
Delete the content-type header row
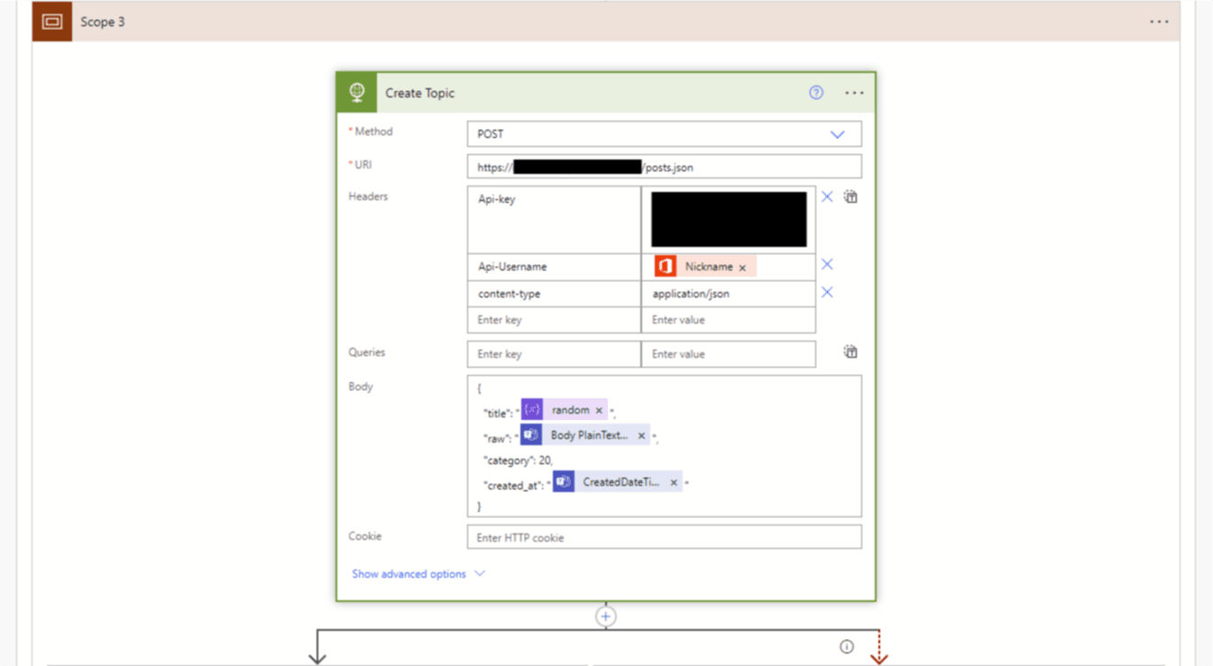pos(827,293)
